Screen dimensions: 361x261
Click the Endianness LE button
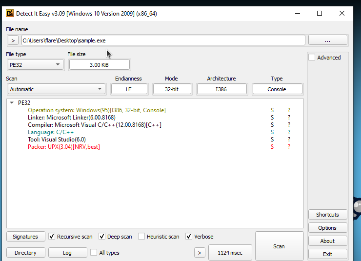[x=129, y=89]
